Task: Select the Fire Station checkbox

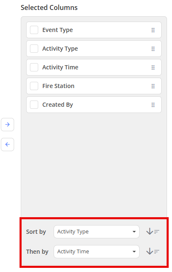Action: (34, 86)
